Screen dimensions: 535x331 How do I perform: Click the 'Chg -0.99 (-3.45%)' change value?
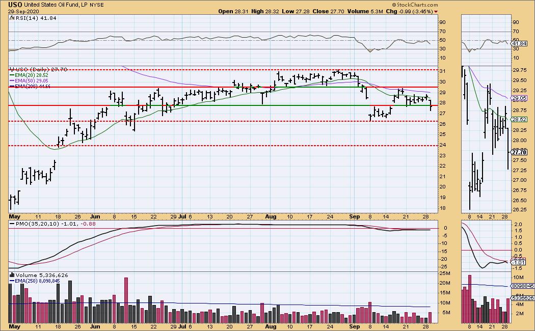tap(410, 11)
